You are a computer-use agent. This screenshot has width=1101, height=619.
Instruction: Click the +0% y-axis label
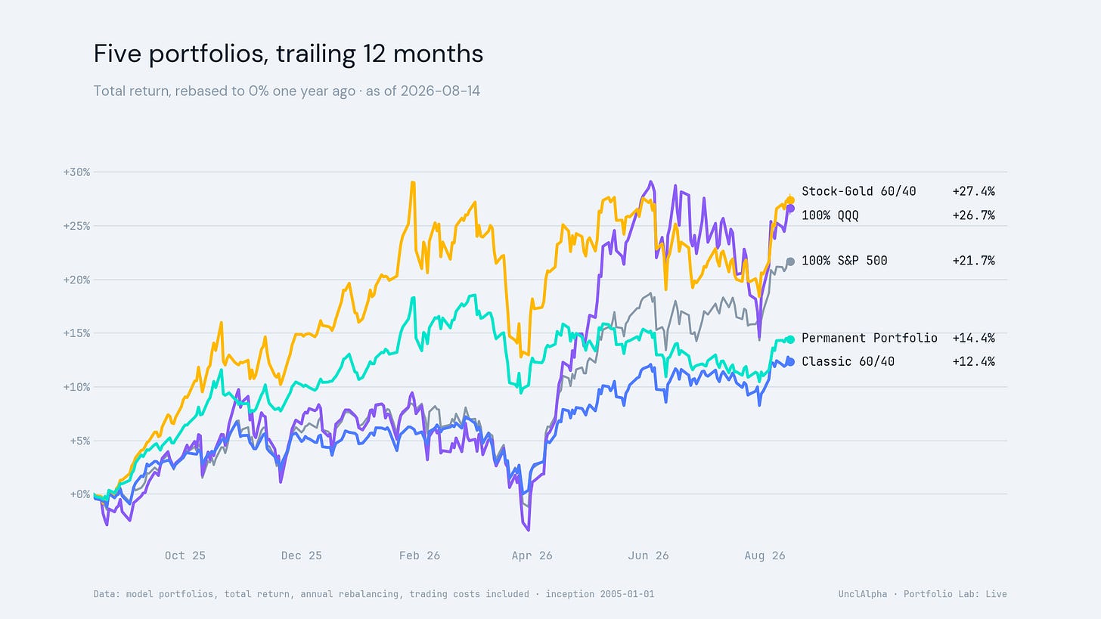coord(79,494)
